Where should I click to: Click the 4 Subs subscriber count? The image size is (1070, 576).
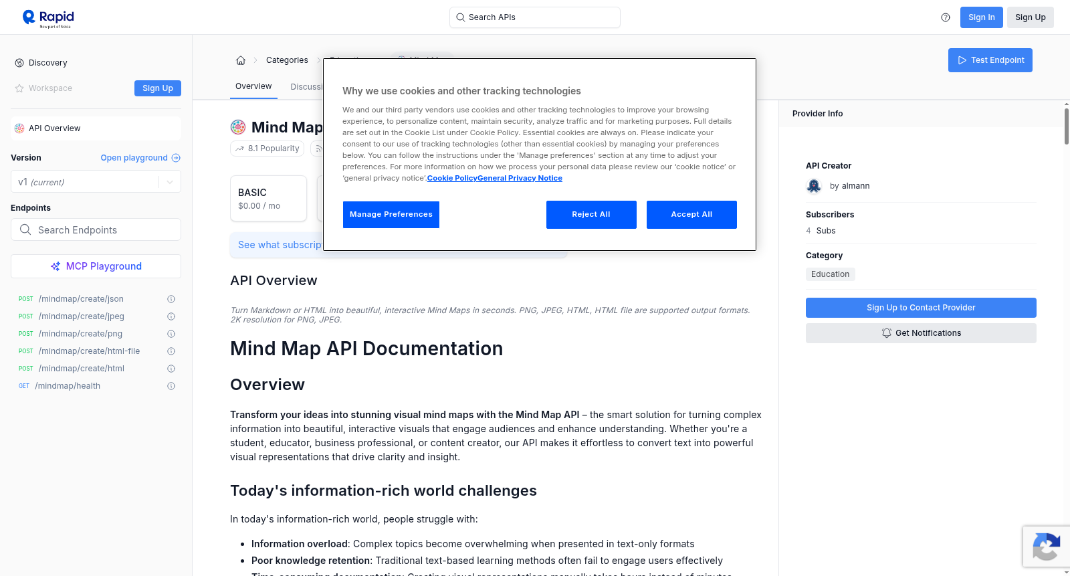click(x=821, y=231)
